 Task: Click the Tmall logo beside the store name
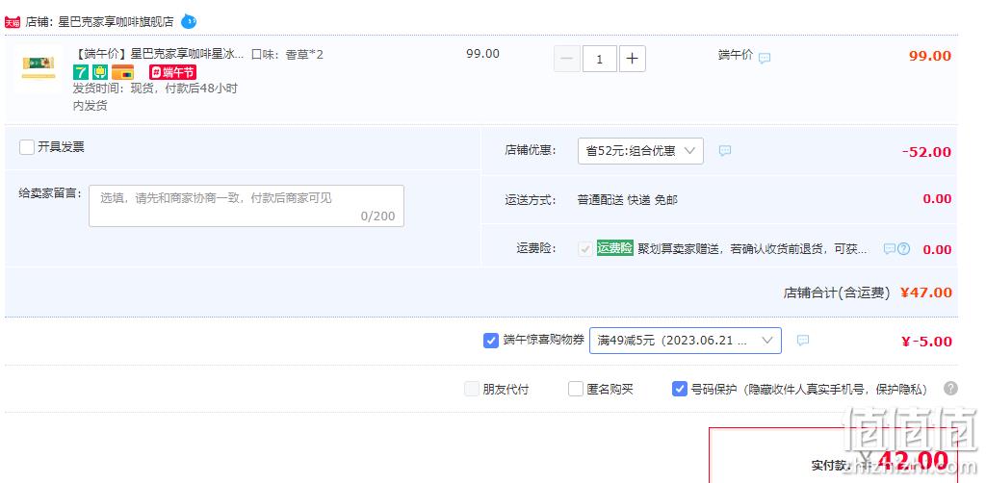(x=12, y=22)
